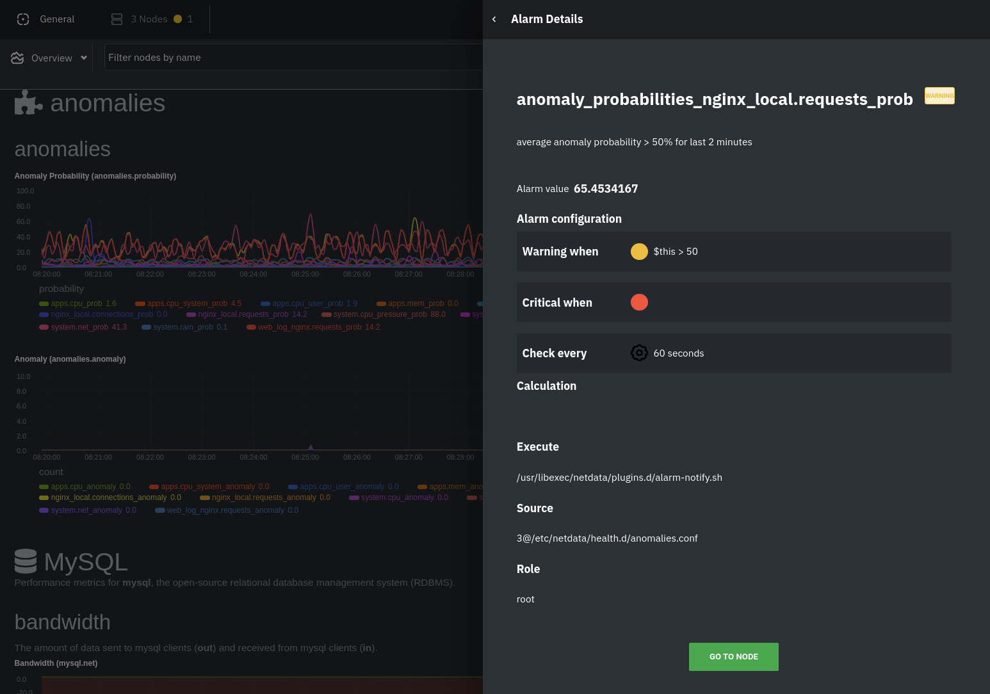Screen dimensions: 990x694
Task: Toggle web_log_nginx.requests_prob legend series
Action: [x=313, y=327]
